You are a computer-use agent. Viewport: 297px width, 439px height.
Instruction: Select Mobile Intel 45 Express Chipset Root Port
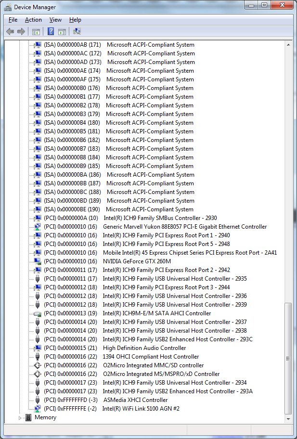(160, 253)
